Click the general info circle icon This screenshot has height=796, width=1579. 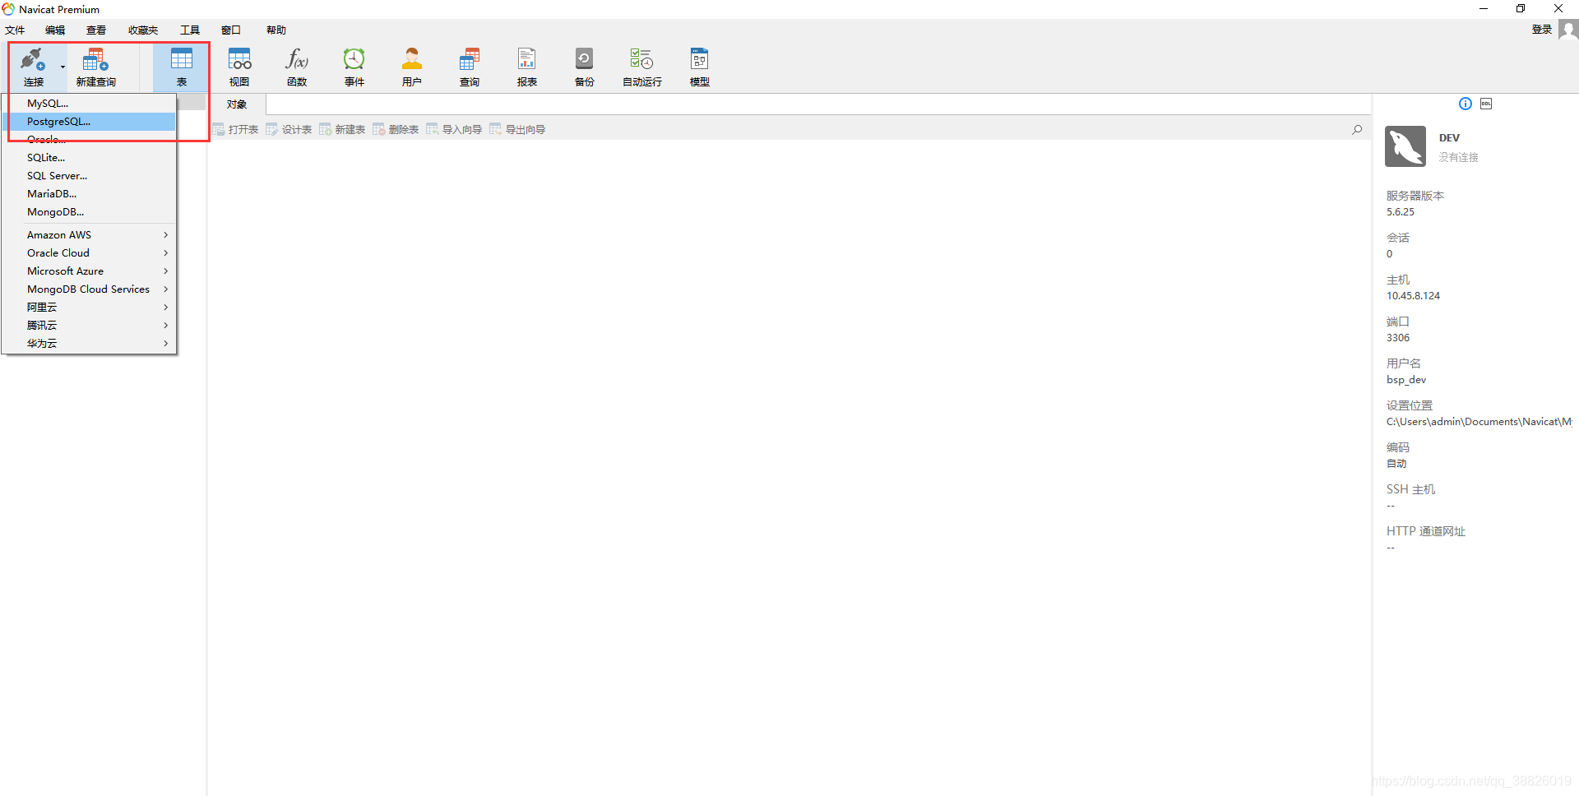point(1466,104)
